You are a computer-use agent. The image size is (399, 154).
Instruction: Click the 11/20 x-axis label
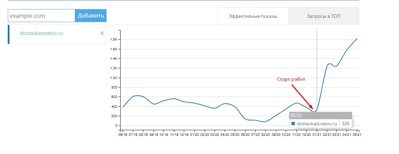coord(296,134)
